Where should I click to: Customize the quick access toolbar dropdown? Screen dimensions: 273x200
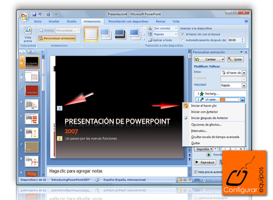tap(56, 14)
